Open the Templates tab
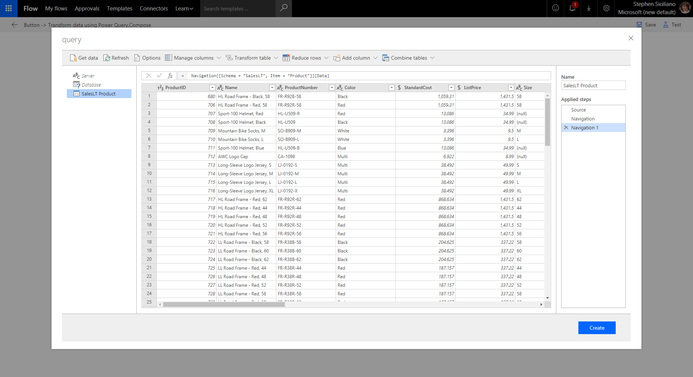Image resolution: width=693 pixels, height=377 pixels. tap(119, 8)
